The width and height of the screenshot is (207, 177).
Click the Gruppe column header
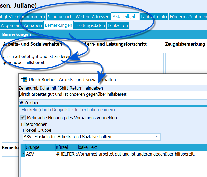(x=40, y=147)
